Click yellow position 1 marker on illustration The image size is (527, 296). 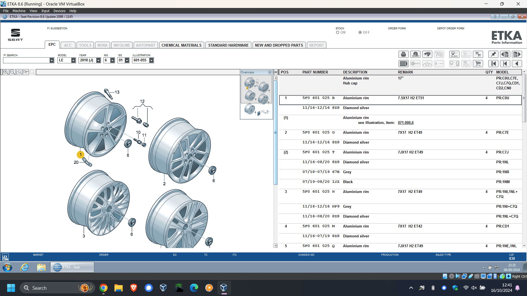coord(80,155)
